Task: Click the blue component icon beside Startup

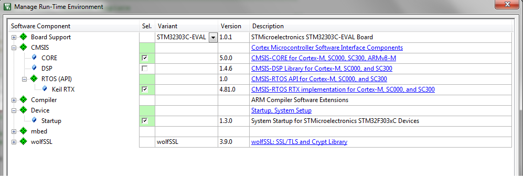Action: click(34, 120)
